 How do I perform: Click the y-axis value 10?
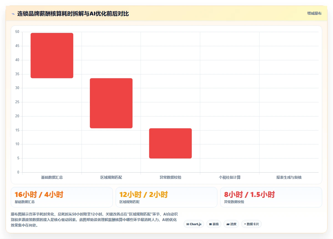(x=17, y=144)
